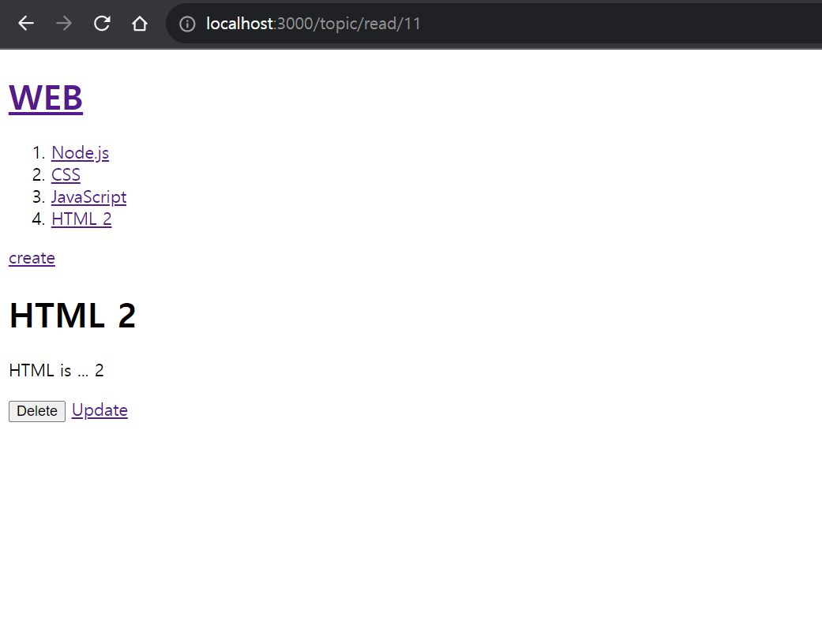Image resolution: width=822 pixels, height=617 pixels.
Task: Focus the address bar showing localhost:3000/topic/read/11
Action: 493,24
